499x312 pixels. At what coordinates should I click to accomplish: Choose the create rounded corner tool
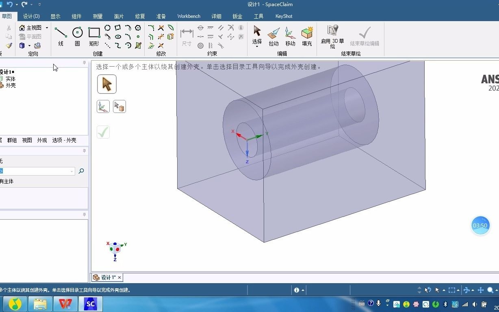(151, 28)
